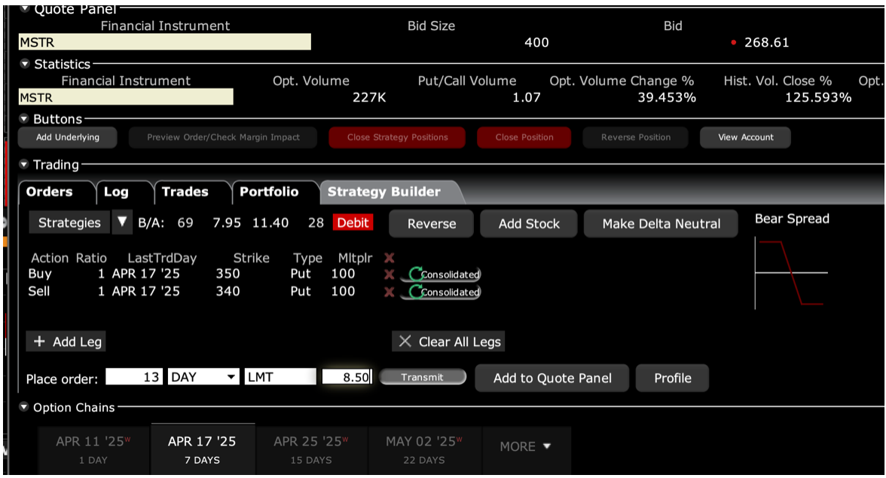Image resolution: width=886 pixels, height=478 pixels.
Task: Collapse the Buttons section
Action: click(x=25, y=119)
